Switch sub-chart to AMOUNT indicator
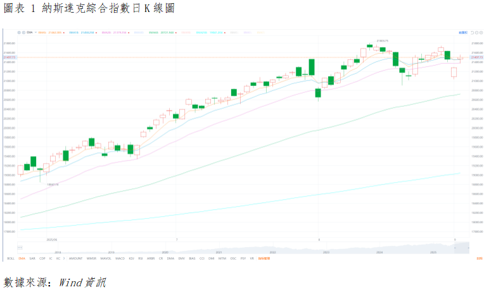 (x=76, y=259)
